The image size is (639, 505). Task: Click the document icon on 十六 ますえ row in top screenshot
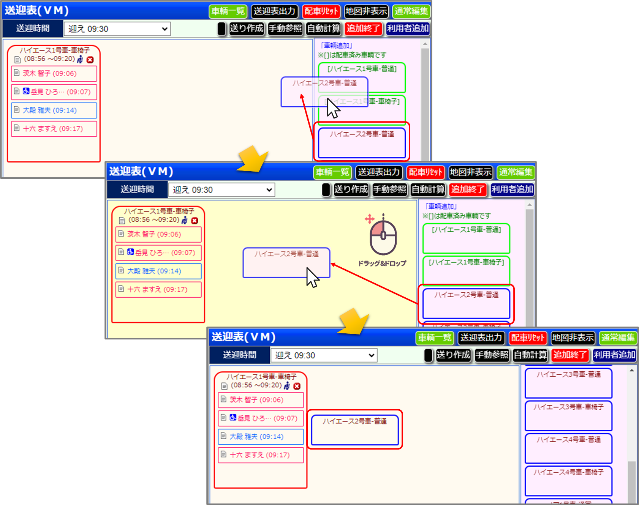17,128
